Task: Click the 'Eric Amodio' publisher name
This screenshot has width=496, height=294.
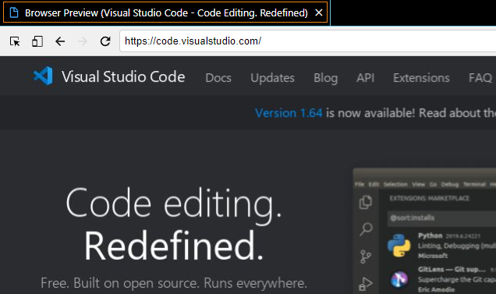Action: pos(437,289)
